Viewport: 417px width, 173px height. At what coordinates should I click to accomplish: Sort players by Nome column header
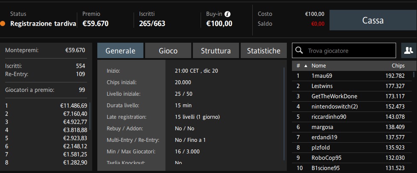point(318,66)
